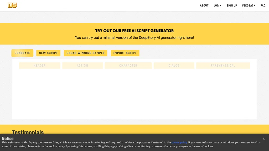269x151 pixels.
Task: Click the free AI script generator heading
Action: (134, 31)
